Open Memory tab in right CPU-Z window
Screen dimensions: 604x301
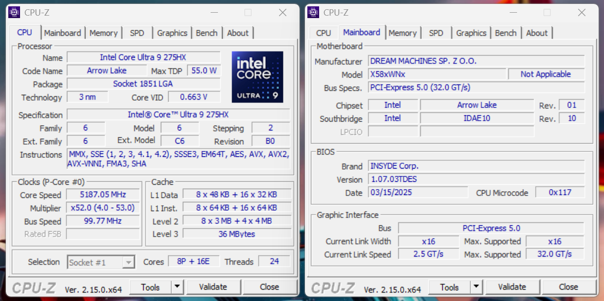coord(403,33)
